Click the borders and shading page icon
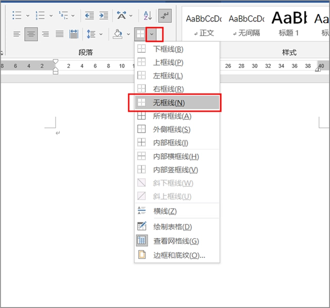330x308 pixels. [x=142, y=254]
